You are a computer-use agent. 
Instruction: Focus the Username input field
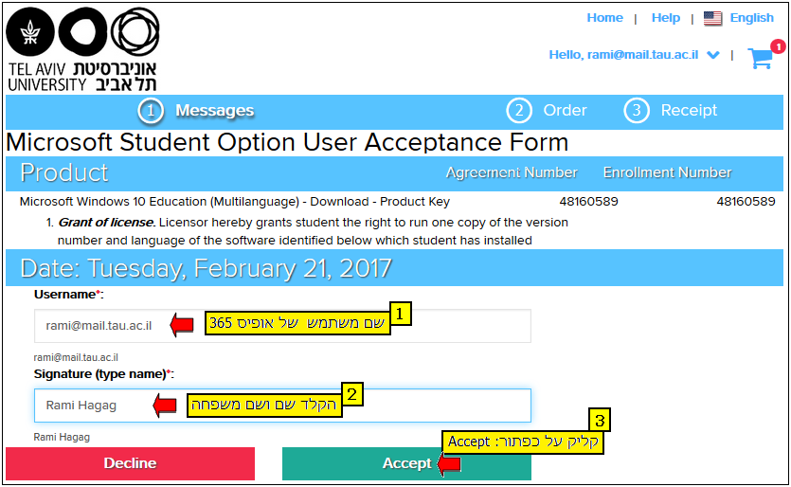point(282,326)
